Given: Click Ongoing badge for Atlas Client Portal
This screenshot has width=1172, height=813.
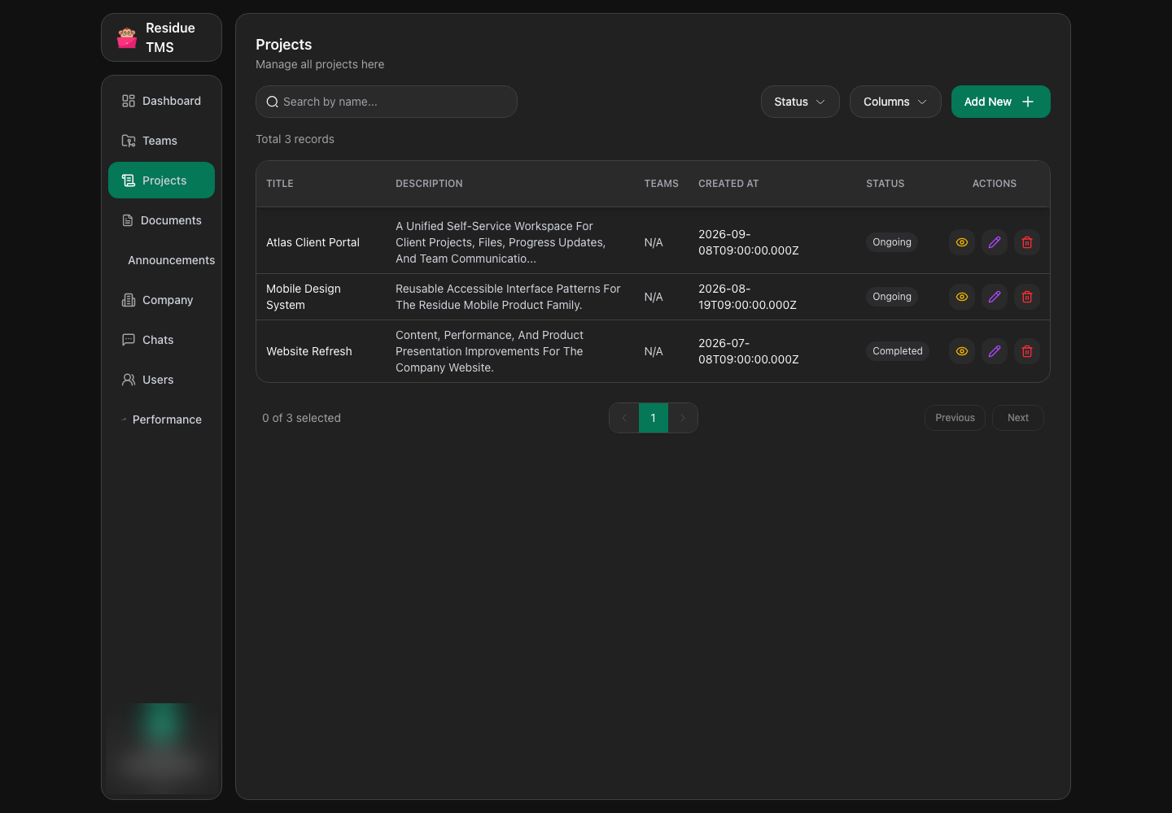Looking at the screenshot, I should pyautogui.click(x=892, y=242).
